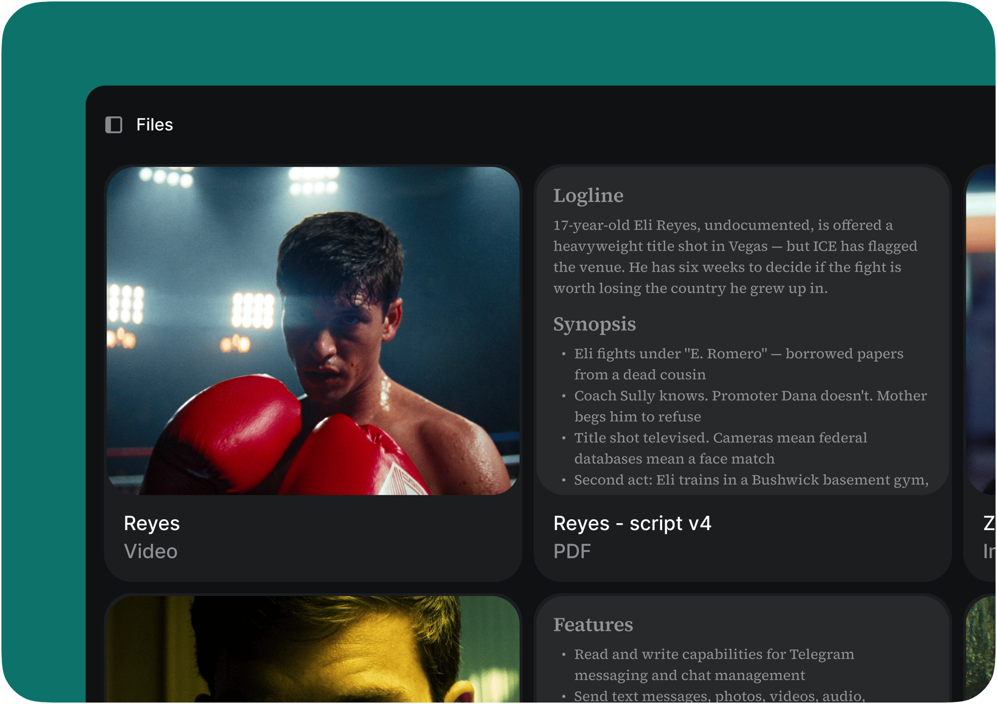Select the Reyes video file name

click(x=152, y=523)
